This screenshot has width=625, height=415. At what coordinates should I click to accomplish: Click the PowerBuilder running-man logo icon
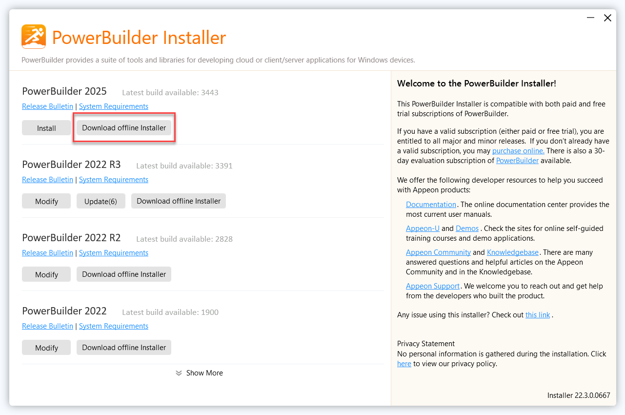pos(34,37)
